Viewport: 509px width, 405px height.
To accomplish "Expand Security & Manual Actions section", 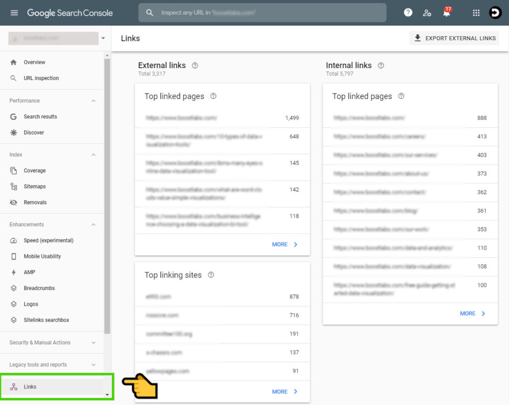I will coord(93,343).
